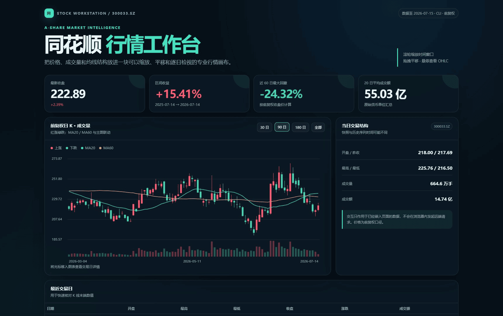Click the 收盘 column header
This screenshot has width=503, height=316.
pos(290,309)
